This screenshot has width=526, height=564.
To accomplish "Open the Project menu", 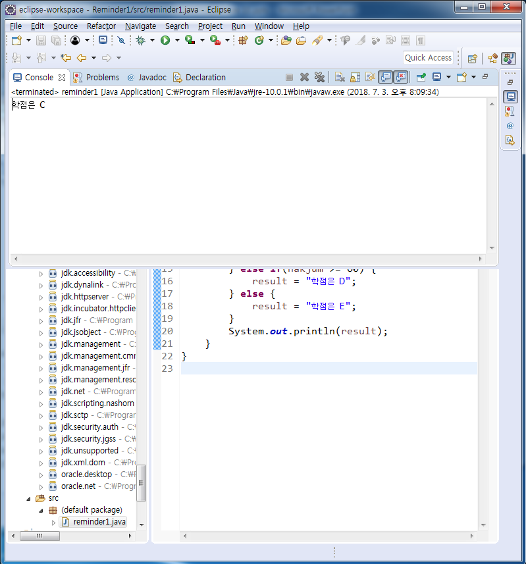I will pos(210,26).
